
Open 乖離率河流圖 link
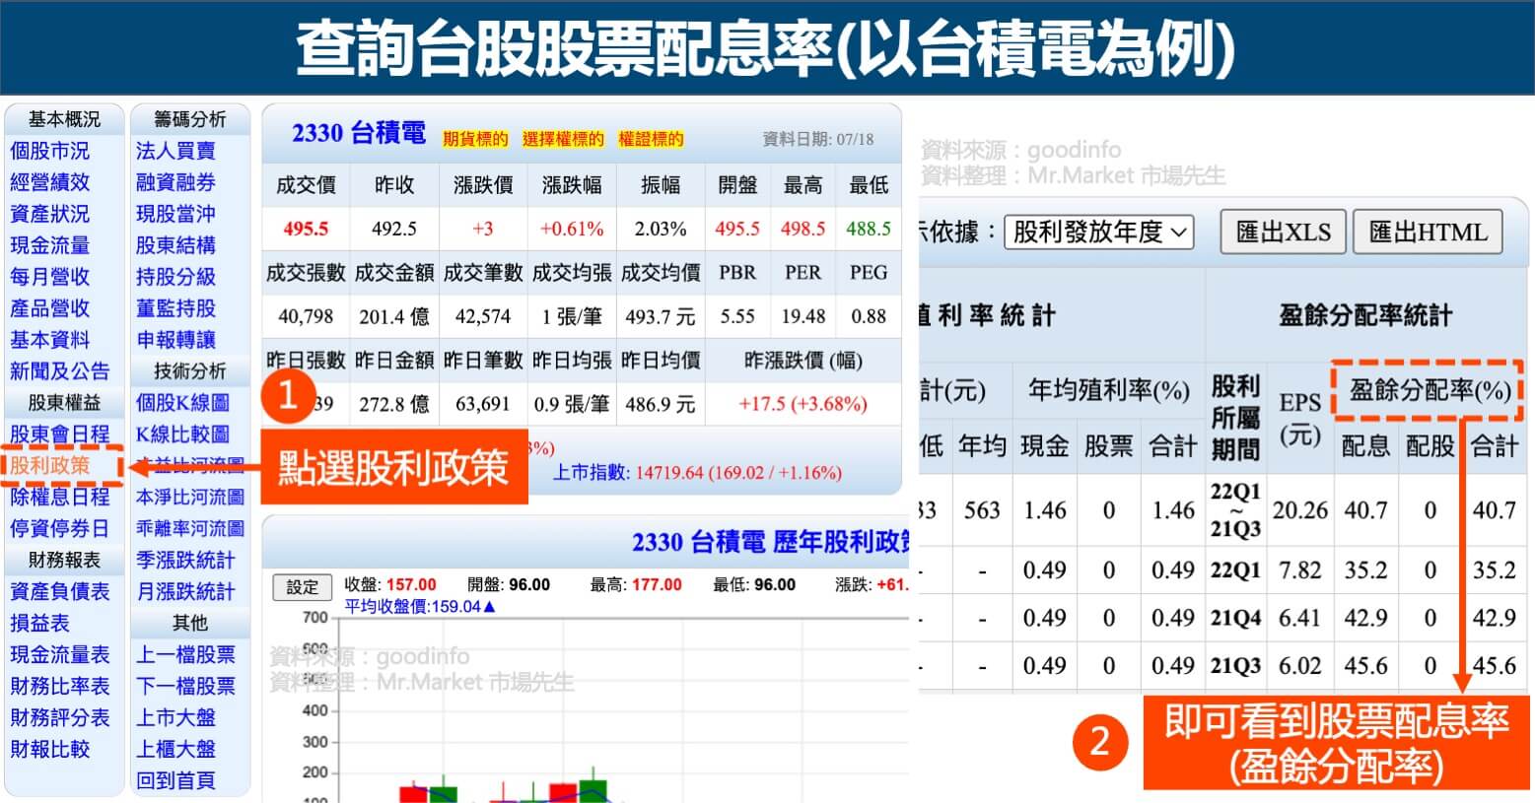tap(190, 528)
